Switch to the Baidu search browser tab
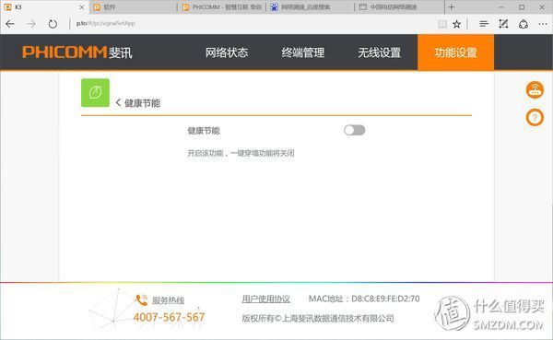The height and width of the screenshot is (340, 553). [x=311, y=7]
